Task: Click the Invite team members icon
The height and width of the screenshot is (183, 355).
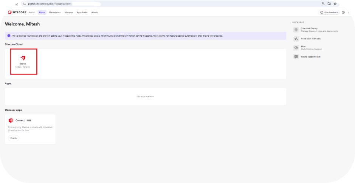Action: point(296,39)
